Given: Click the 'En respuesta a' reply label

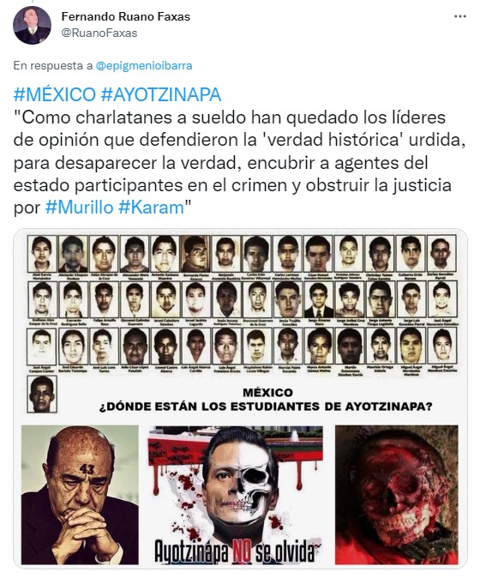Looking at the screenshot, I should tap(53, 66).
